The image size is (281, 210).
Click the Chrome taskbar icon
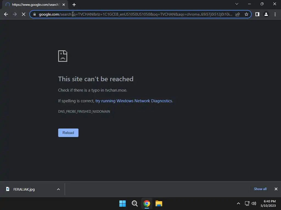147,203
